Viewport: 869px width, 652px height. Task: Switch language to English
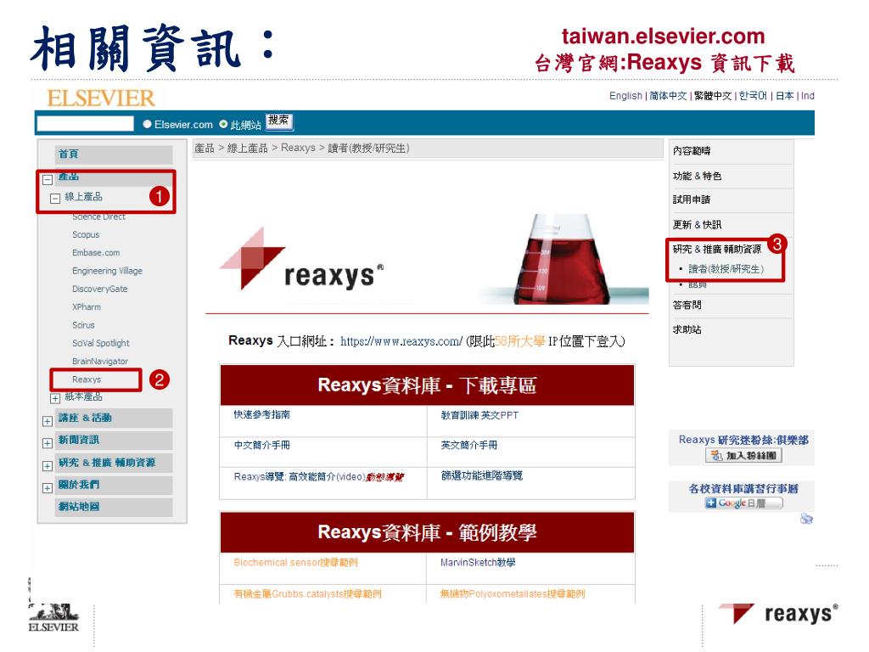(625, 96)
